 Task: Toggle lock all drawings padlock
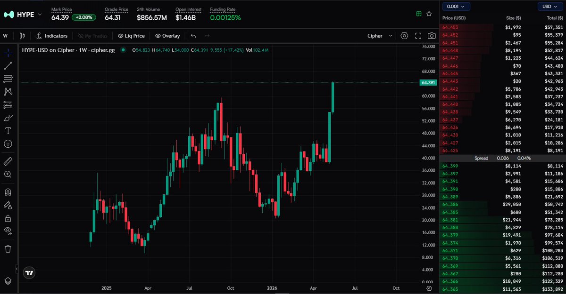click(8, 218)
